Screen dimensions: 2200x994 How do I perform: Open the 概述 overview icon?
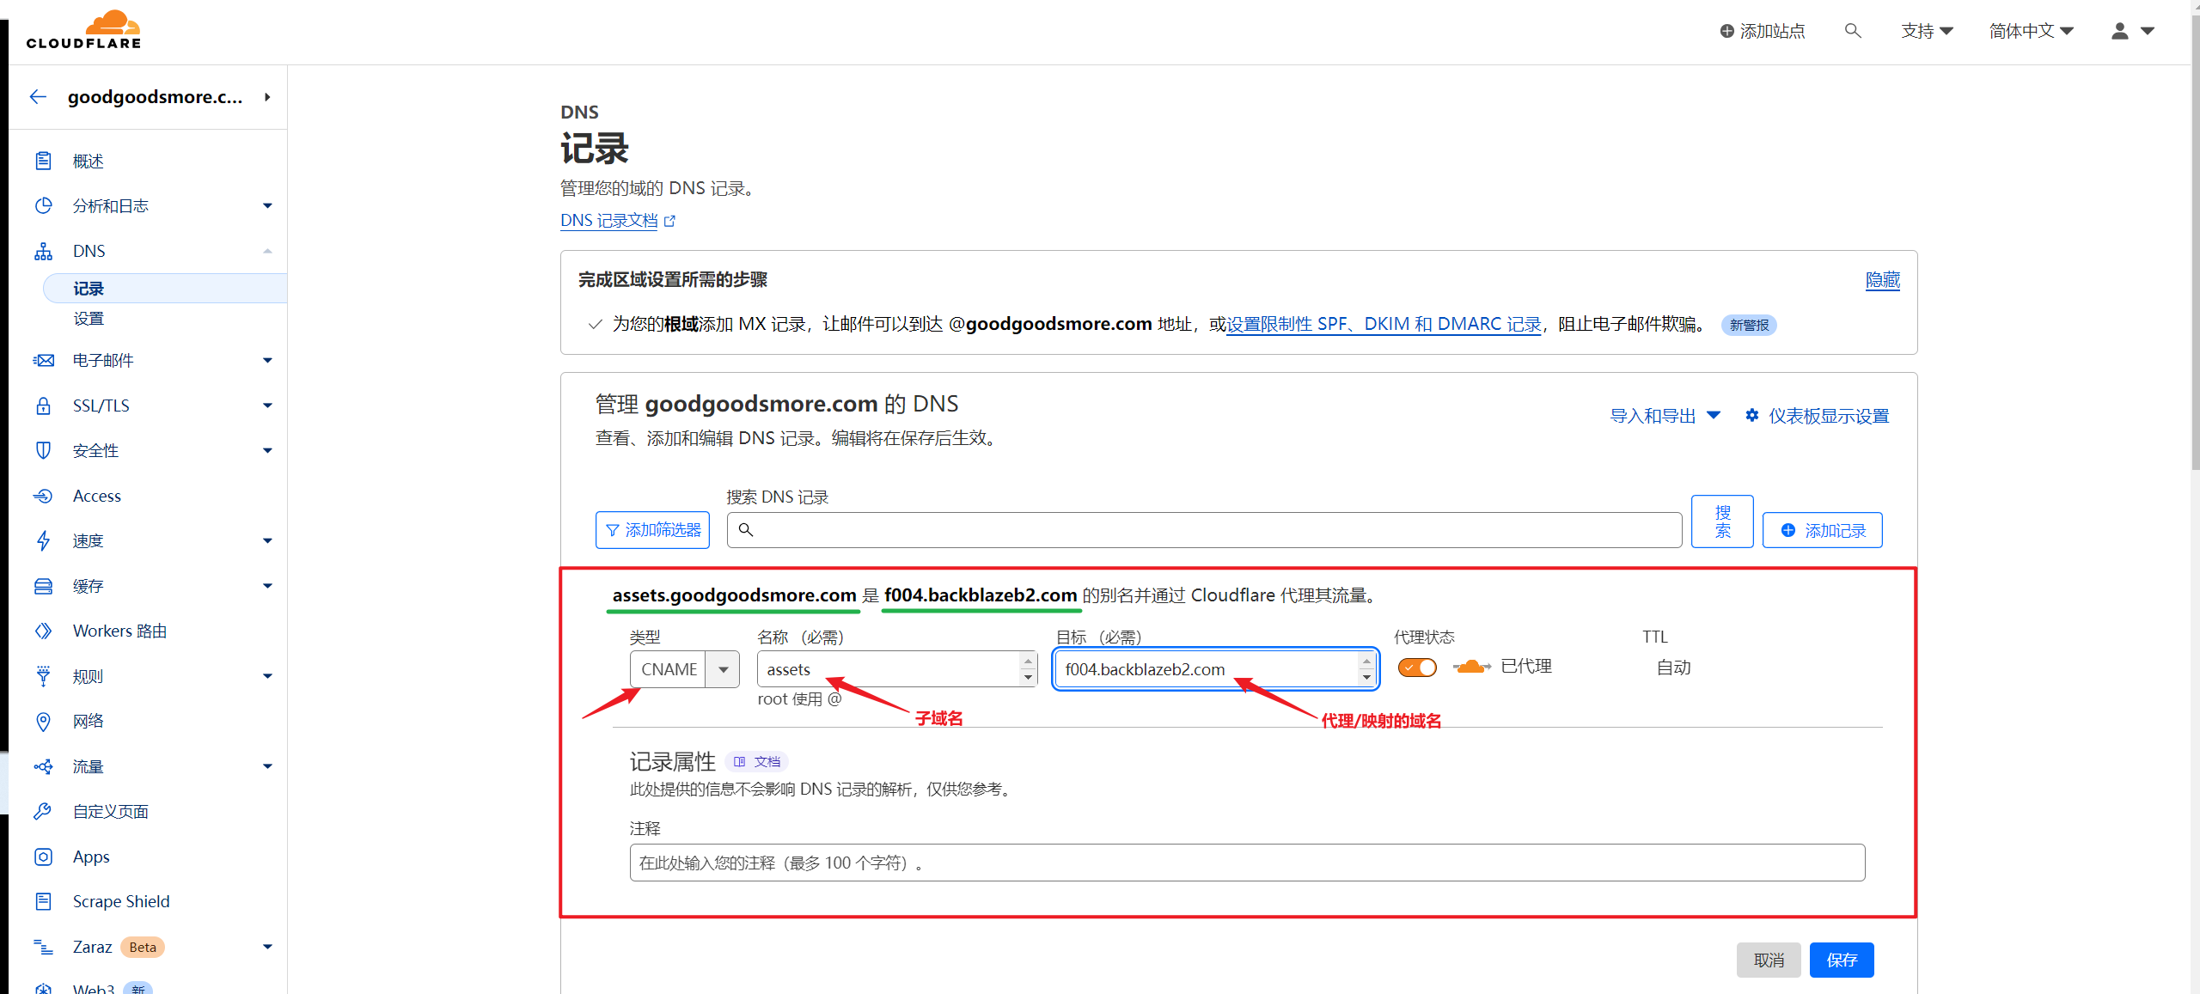(x=43, y=161)
